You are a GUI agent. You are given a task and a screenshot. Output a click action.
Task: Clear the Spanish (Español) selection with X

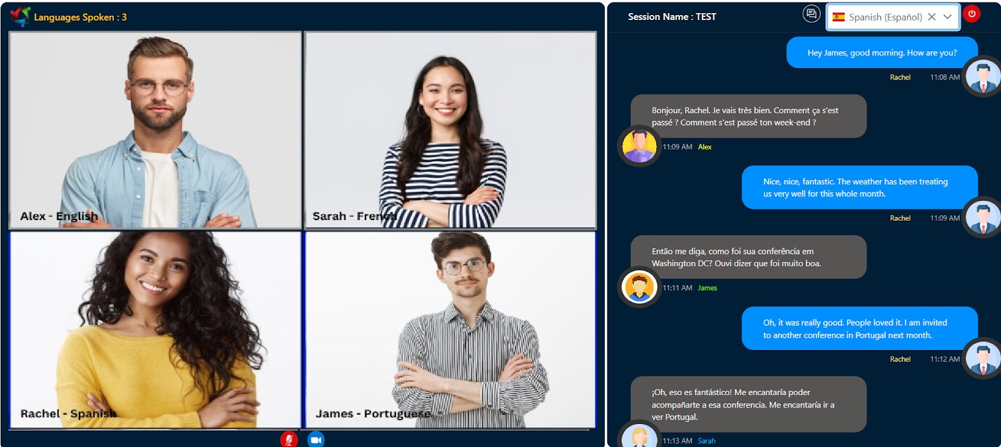(x=932, y=17)
